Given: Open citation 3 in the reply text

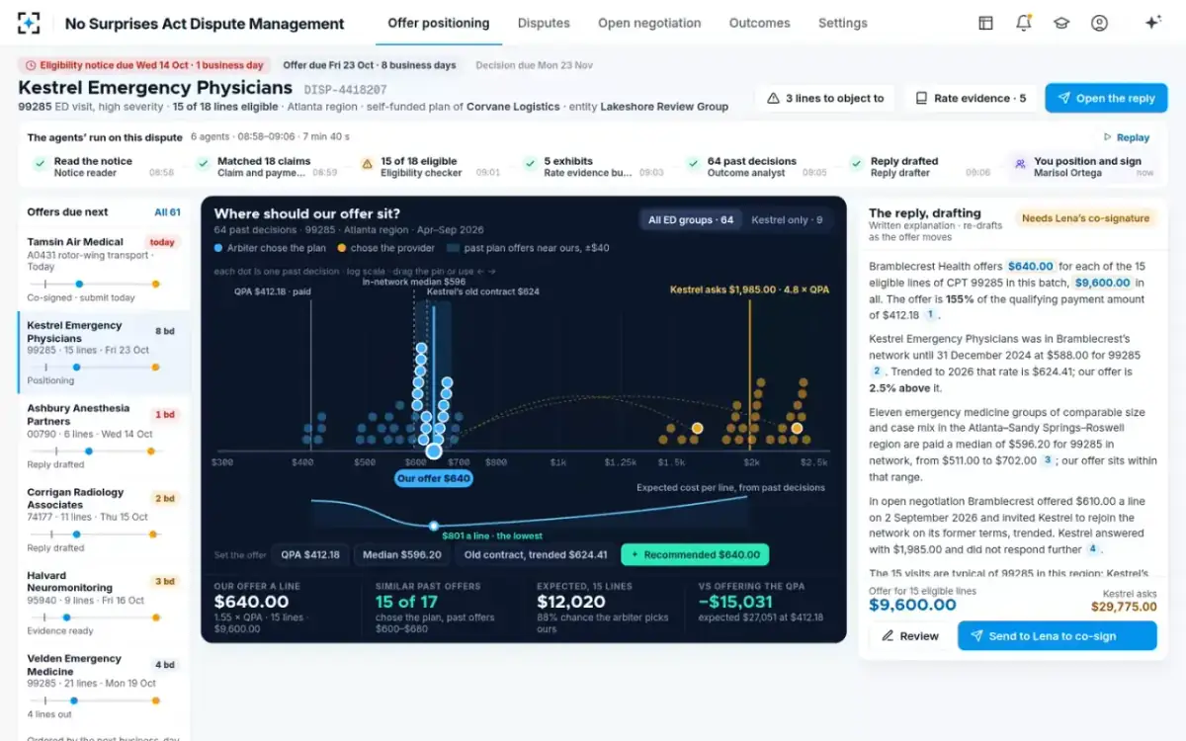Looking at the screenshot, I should (x=1048, y=460).
